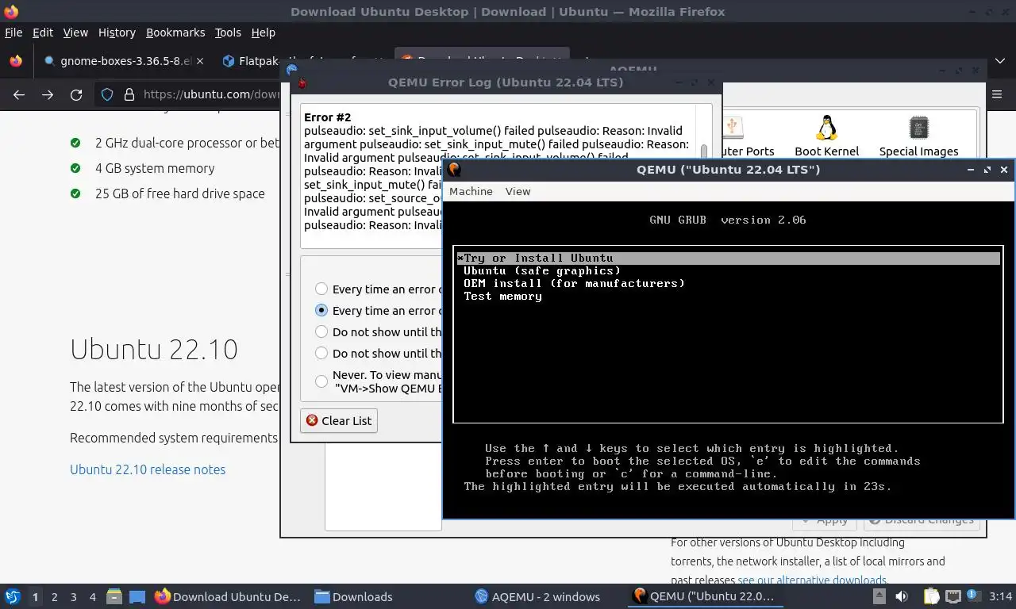This screenshot has width=1016, height=609.
Task: Click the clipboard tray icon
Action: click(x=931, y=596)
